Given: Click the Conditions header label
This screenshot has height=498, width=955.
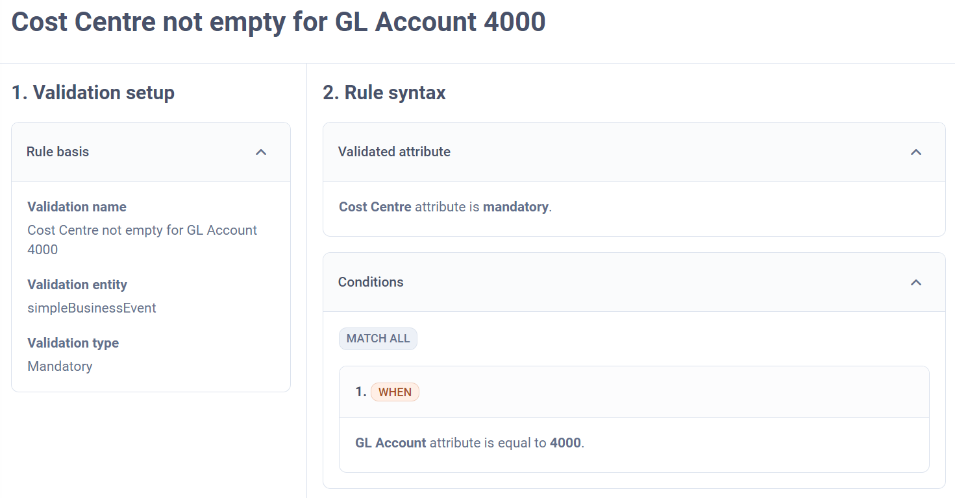Looking at the screenshot, I should coord(371,282).
